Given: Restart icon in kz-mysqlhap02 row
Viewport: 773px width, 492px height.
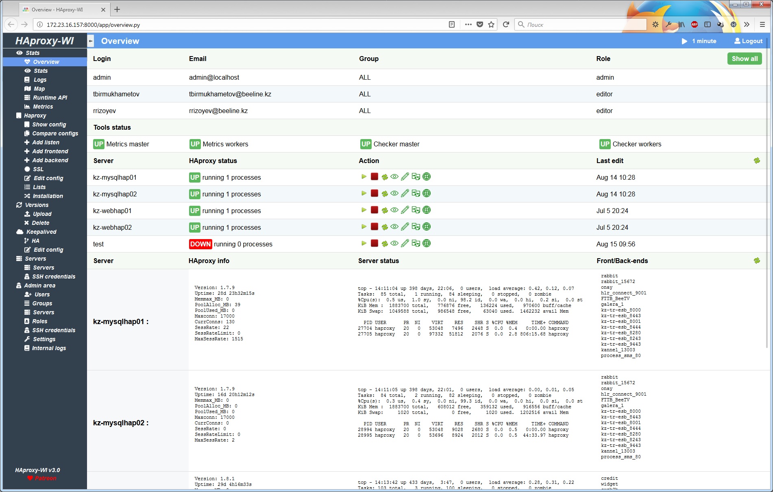Looking at the screenshot, I should click(x=385, y=194).
